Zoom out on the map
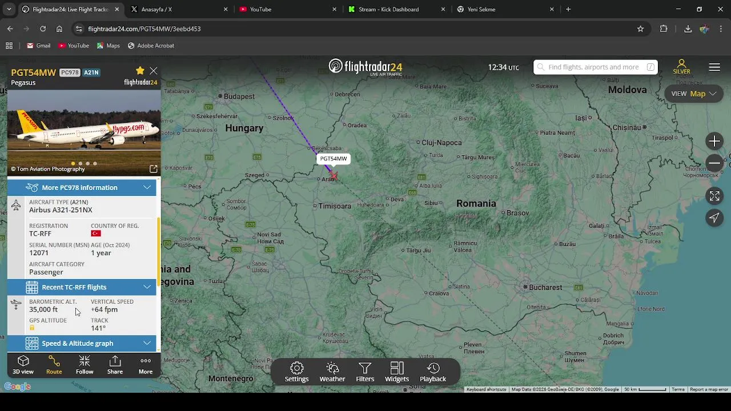 [x=714, y=163]
